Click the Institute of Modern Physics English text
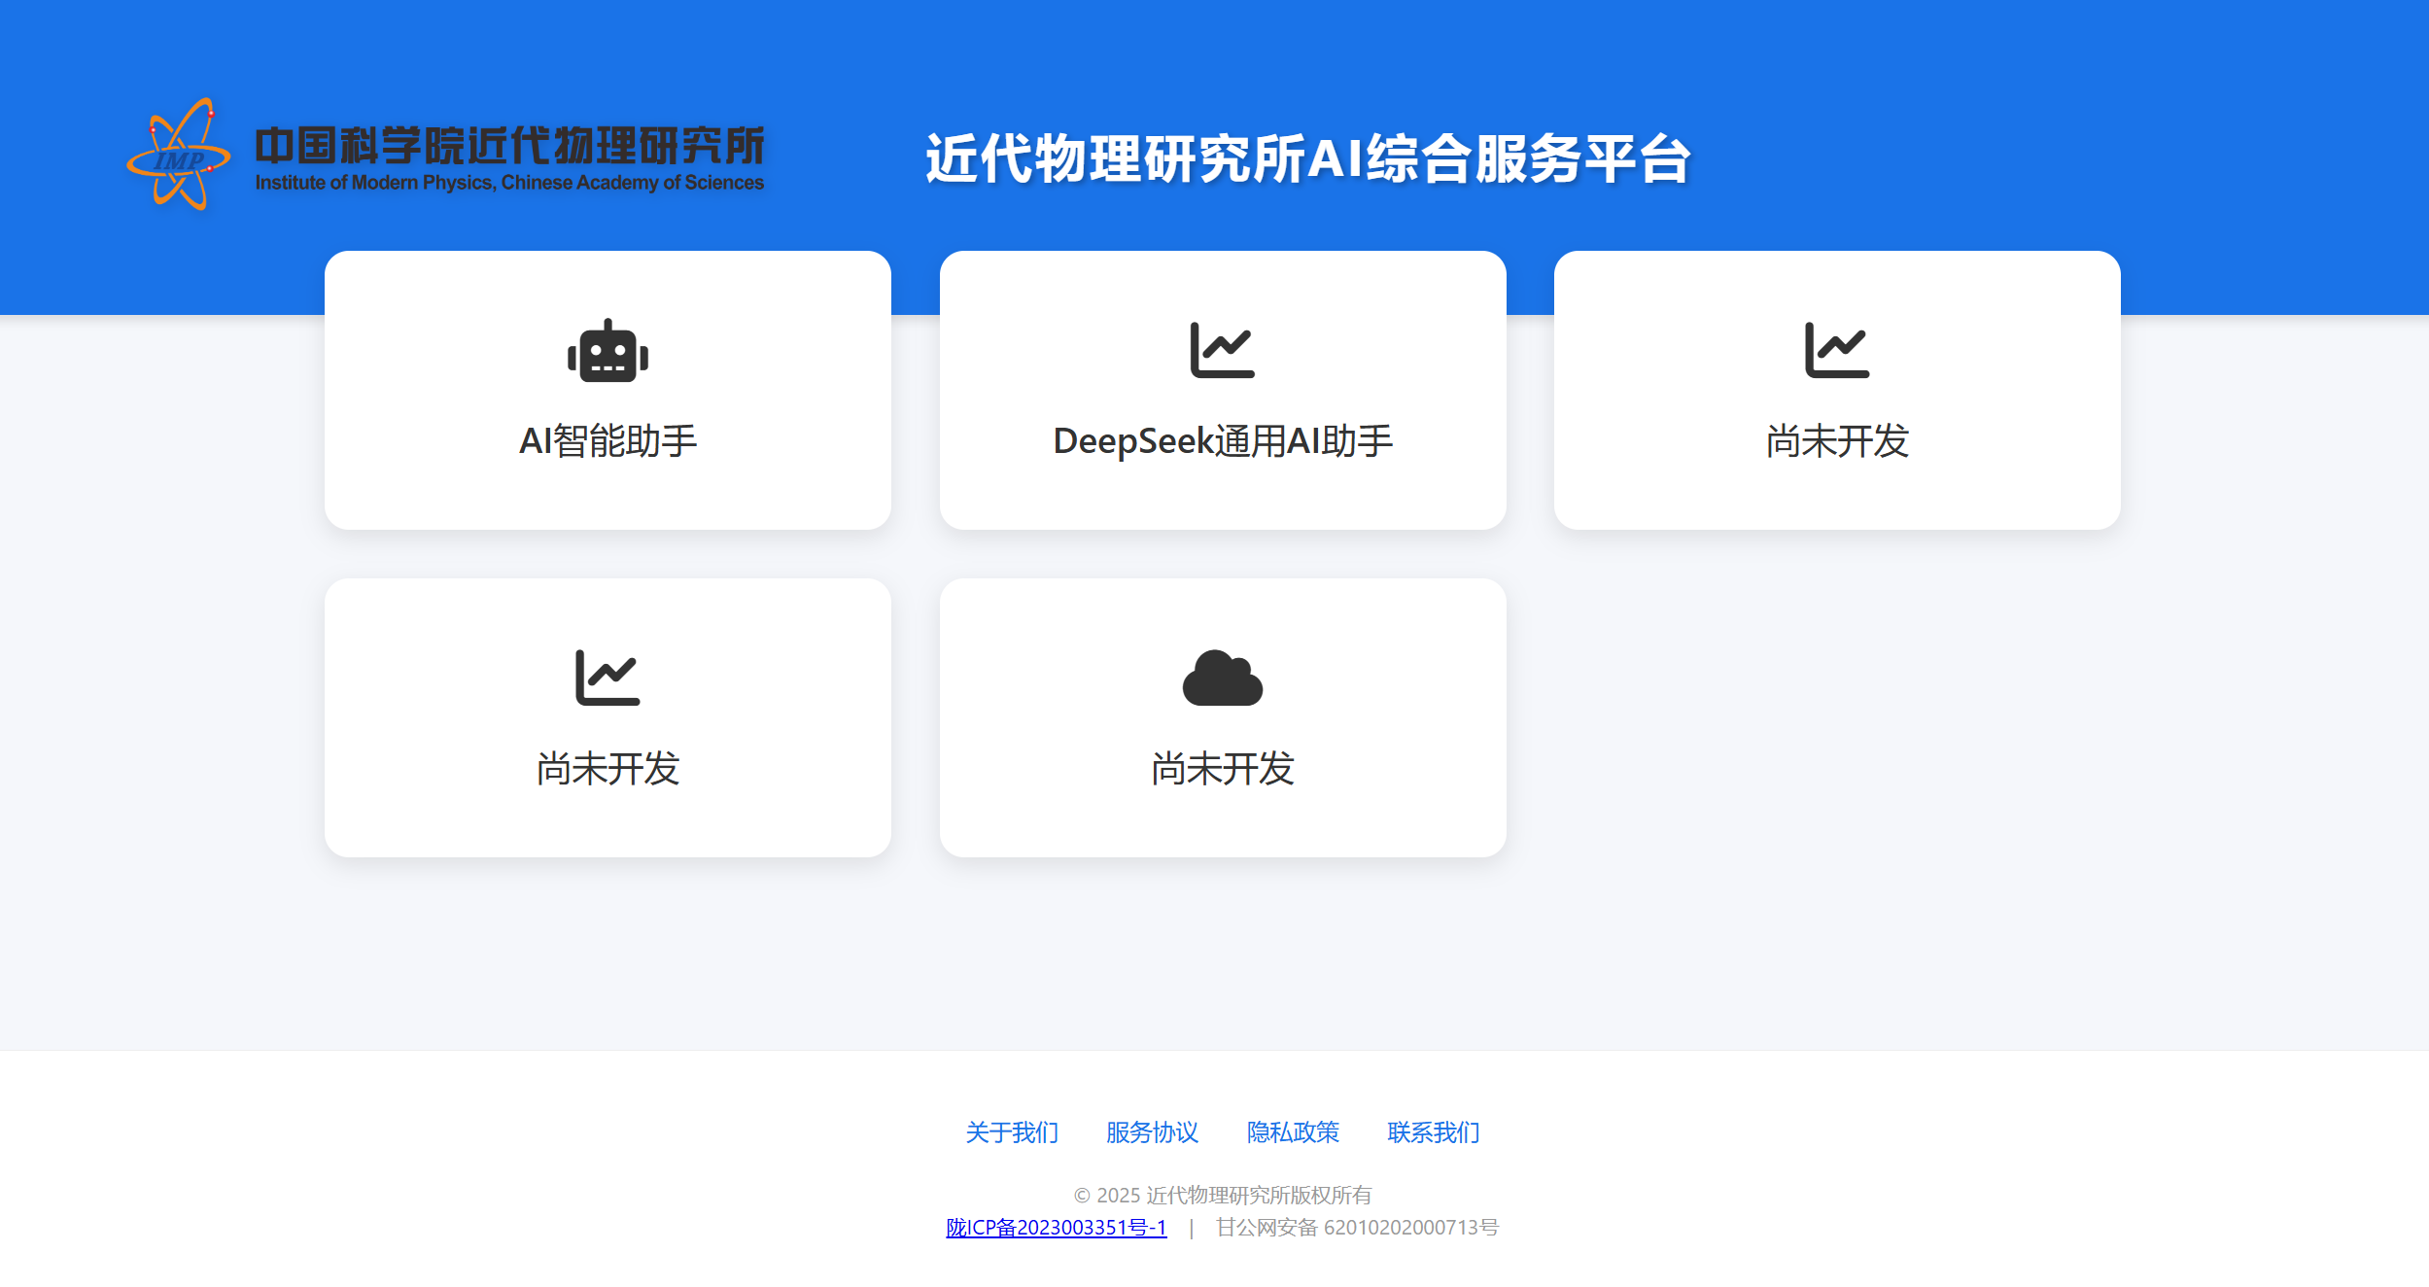 pos(509,183)
